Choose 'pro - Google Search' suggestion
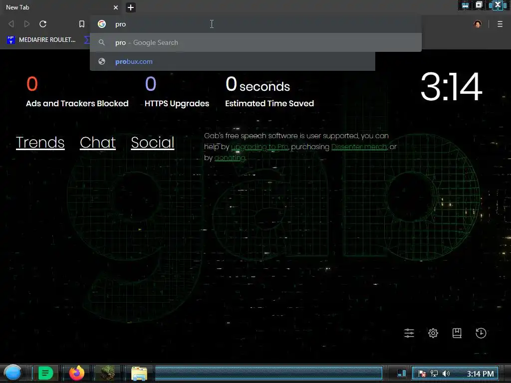Screen dimensions: 511x383 [256, 43]
